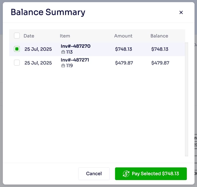Screen dimensions: 197x187
Task: Click the dollar icon on Pay Selected
Action: click(x=126, y=174)
